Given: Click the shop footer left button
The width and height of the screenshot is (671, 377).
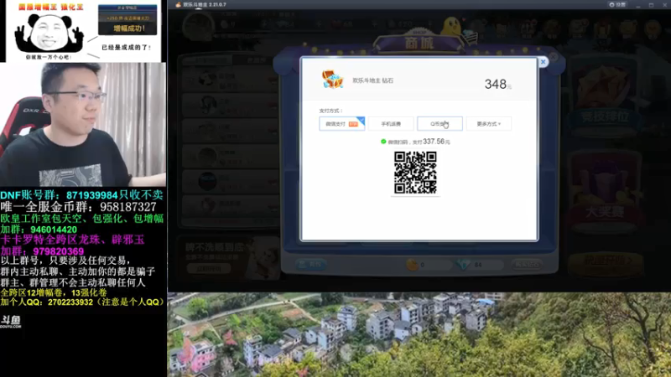Looking at the screenshot, I should [310, 265].
